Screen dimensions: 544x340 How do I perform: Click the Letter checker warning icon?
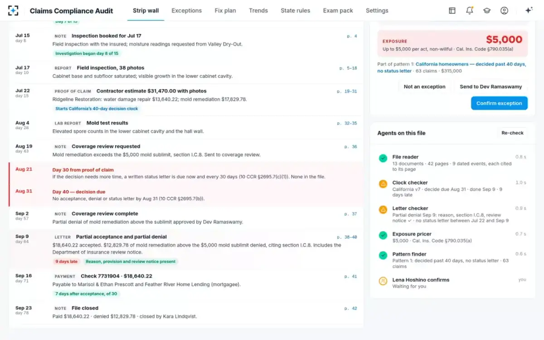tap(383, 209)
